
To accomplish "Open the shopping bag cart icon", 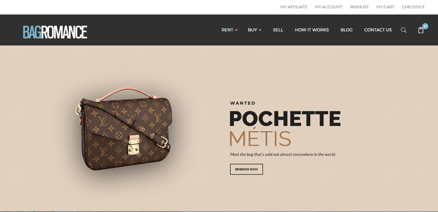I will pyautogui.click(x=421, y=30).
